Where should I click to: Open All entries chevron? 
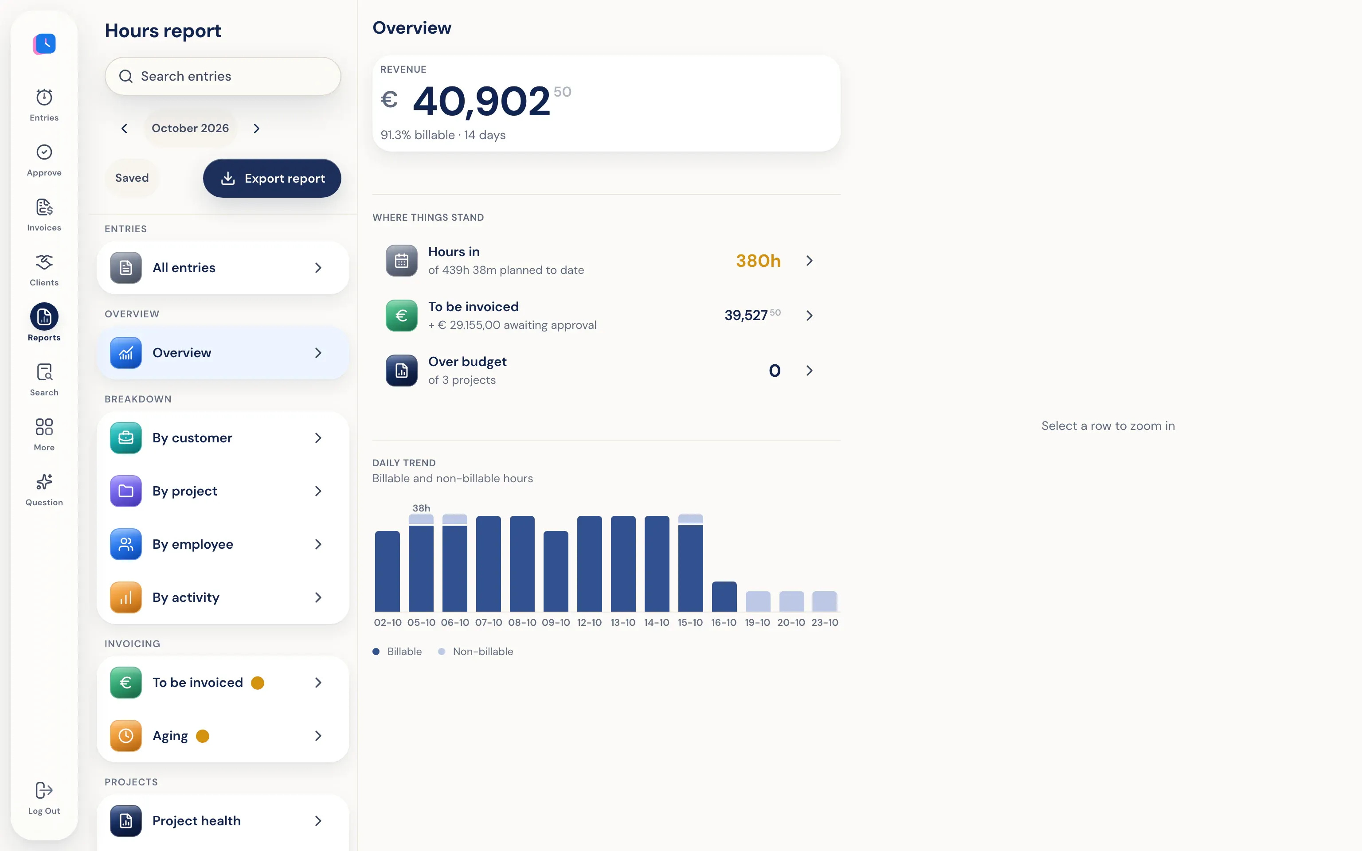[x=318, y=268]
